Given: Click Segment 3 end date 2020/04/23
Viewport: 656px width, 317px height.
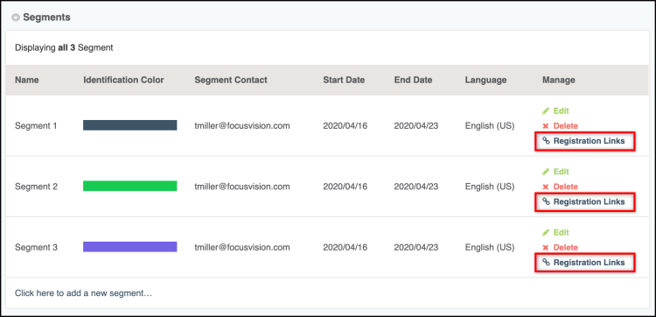Looking at the screenshot, I should [415, 247].
